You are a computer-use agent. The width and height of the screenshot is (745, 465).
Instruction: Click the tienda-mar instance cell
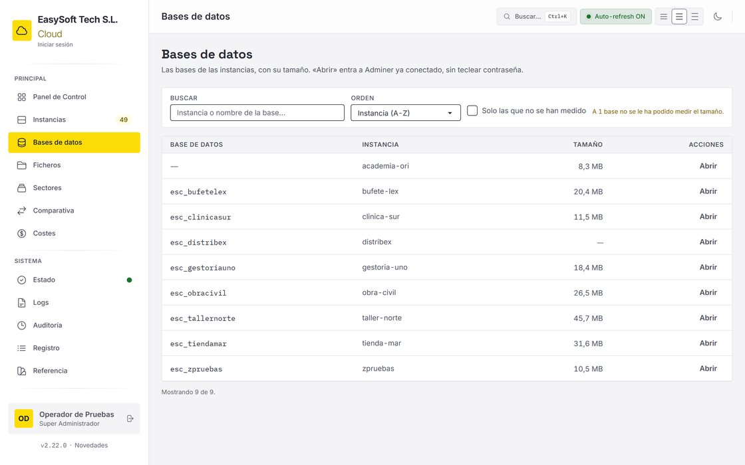[x=382, y=343]
